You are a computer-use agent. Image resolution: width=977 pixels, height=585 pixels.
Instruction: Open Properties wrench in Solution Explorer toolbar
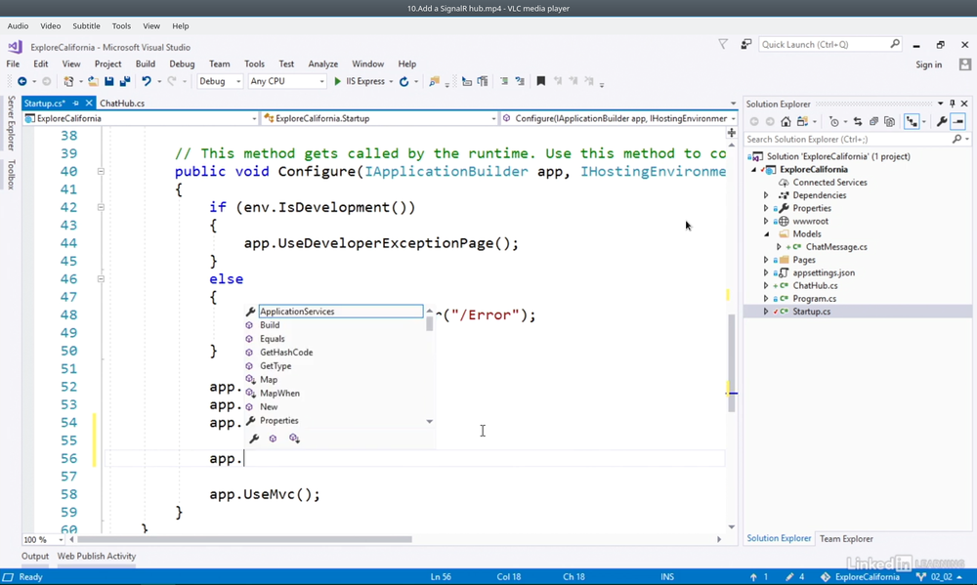click(942, 121)
